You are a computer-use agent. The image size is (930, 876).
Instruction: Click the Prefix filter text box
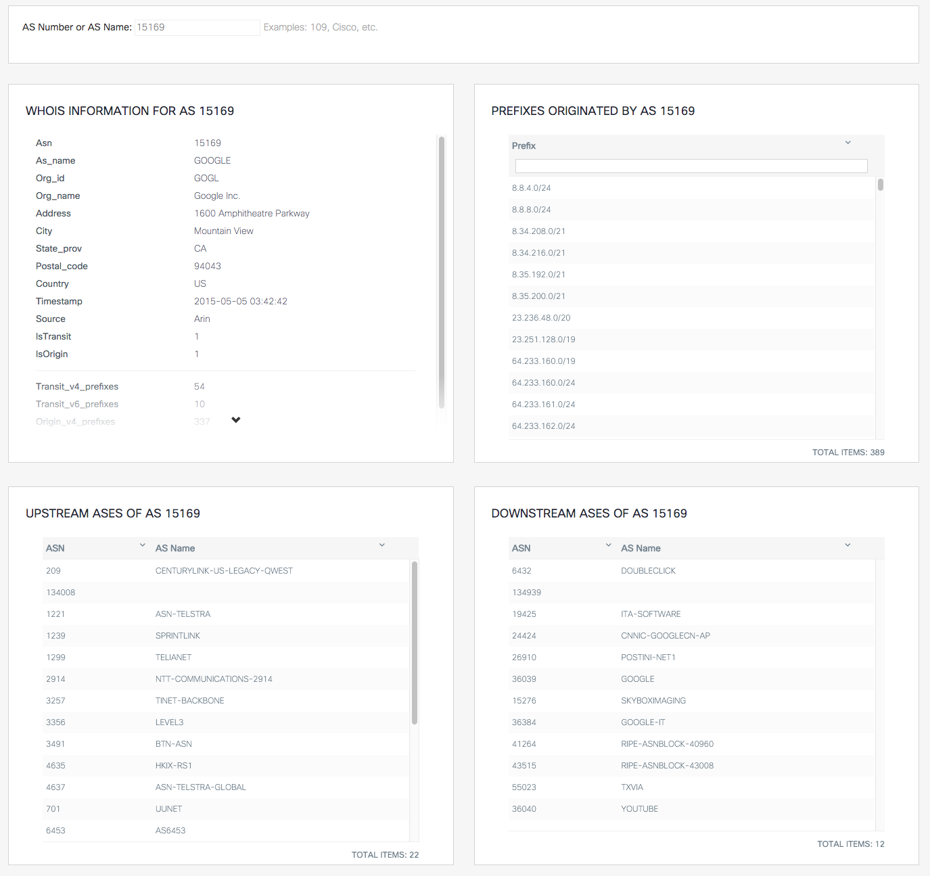click(691, 166)
